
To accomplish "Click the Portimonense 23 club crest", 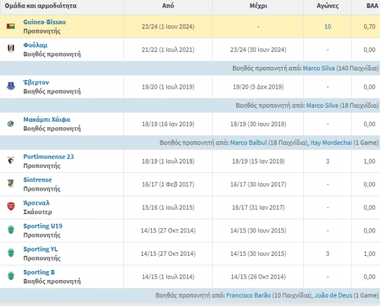I will [11, 160].
